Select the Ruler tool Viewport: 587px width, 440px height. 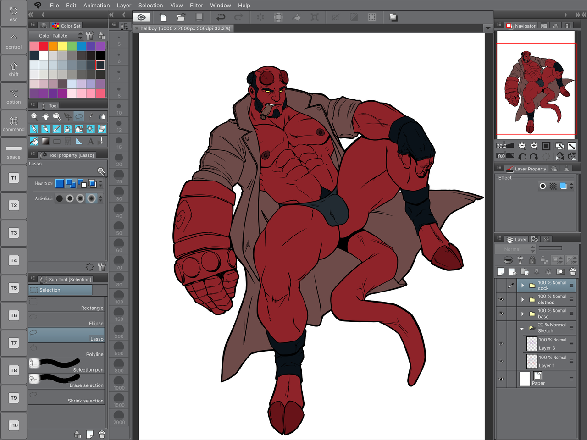tap(79, 141)
